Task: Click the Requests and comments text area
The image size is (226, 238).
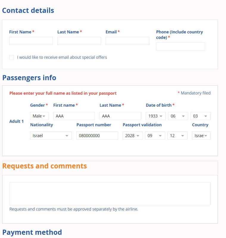Action: point(110,194)
